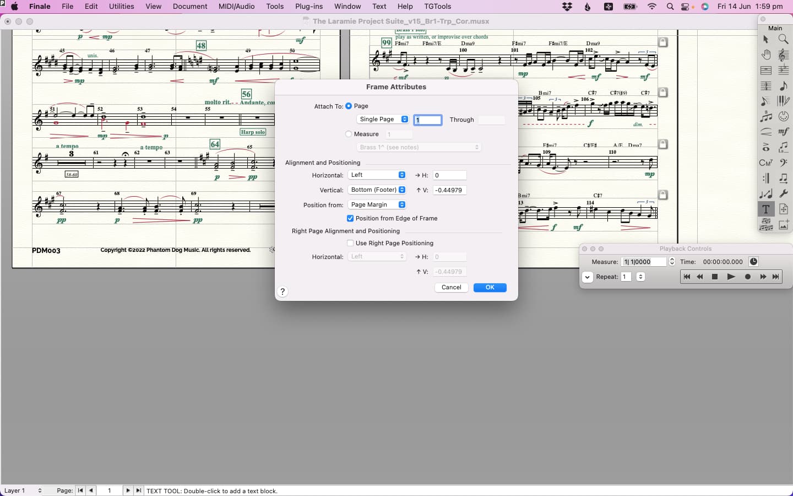The height and width of the screenshot is (496, 793).
Task: Select the Smart Shape slur tool
Action: coord(766,132)
